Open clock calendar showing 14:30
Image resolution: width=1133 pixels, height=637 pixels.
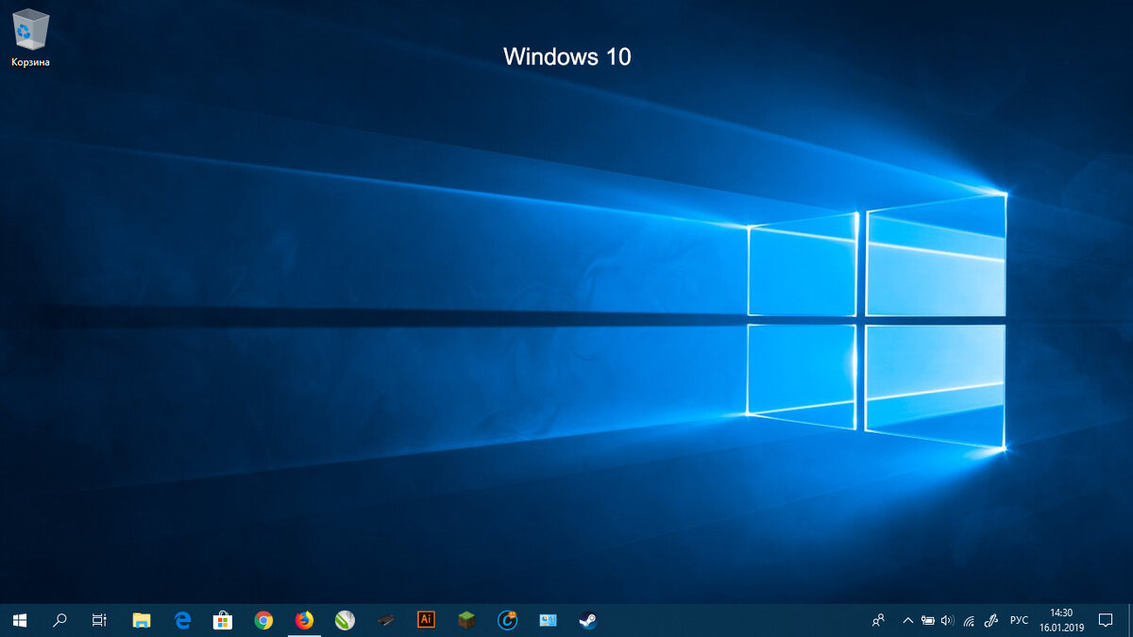(x=1062, y=620)
